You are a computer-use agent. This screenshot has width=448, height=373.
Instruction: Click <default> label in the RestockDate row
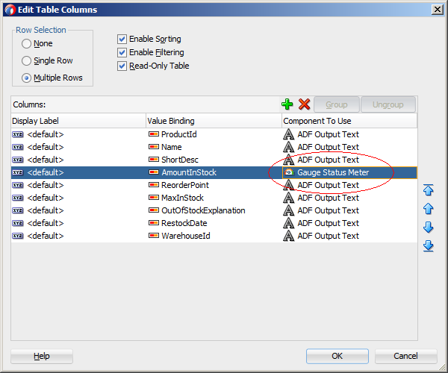(46, 223)
